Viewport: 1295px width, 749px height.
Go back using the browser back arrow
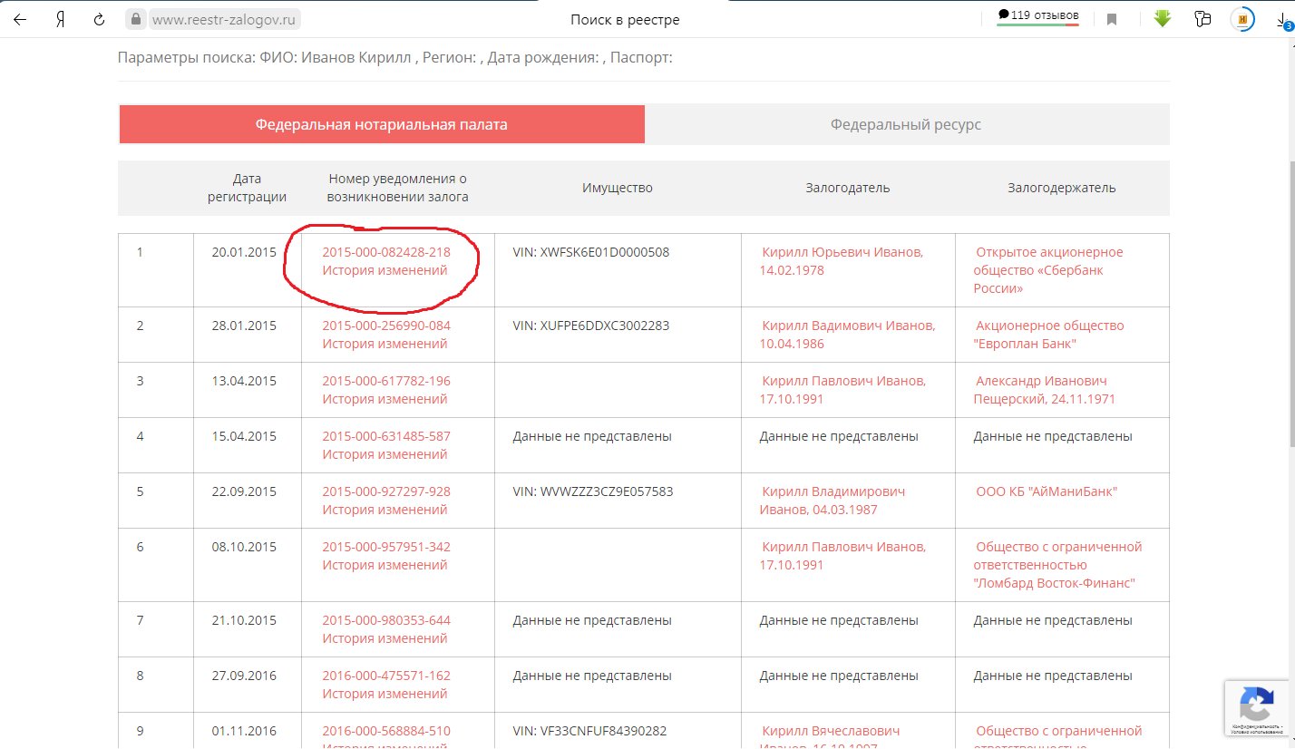(x=20, y=19)
